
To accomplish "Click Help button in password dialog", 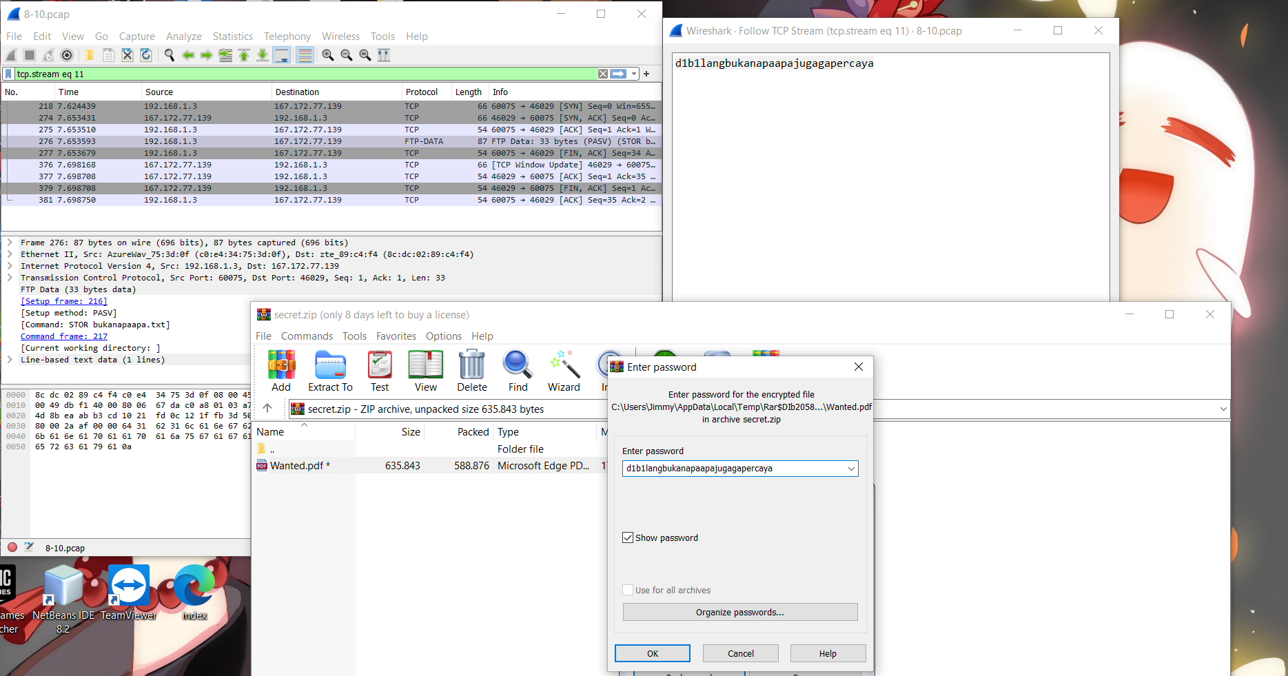I will tap(828, 653).
